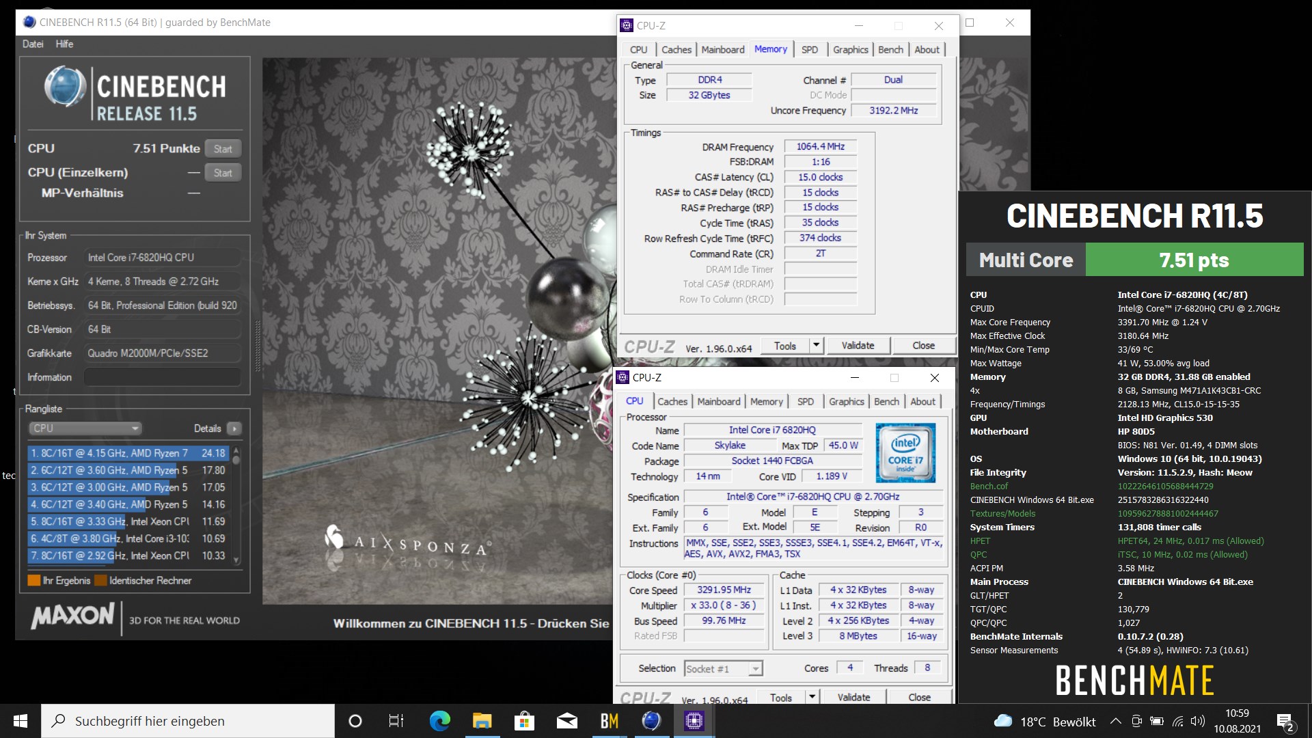The width and height of the screenshot is (1312, 738).
Task: Open Mail app from taskbar
Action: 566,721
